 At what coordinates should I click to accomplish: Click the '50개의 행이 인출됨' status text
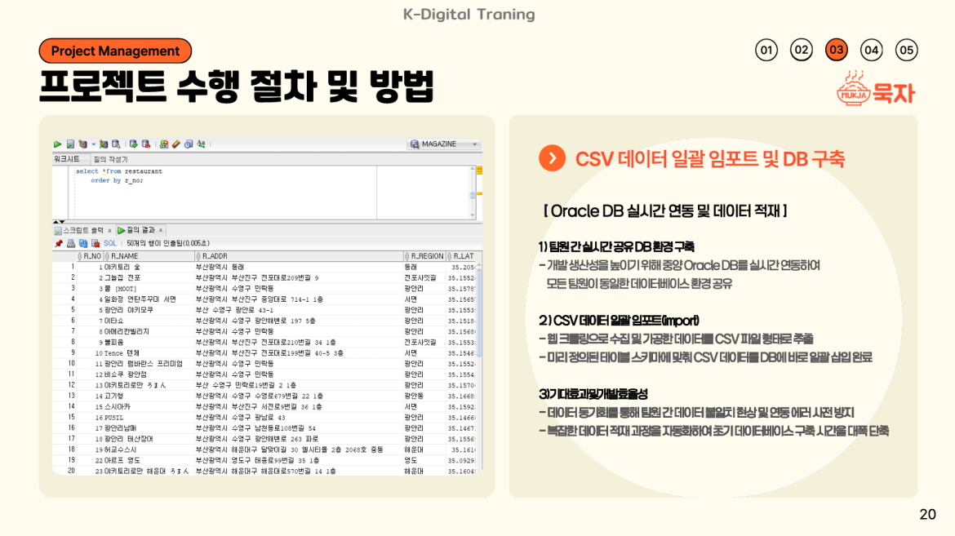pos(168,243)
